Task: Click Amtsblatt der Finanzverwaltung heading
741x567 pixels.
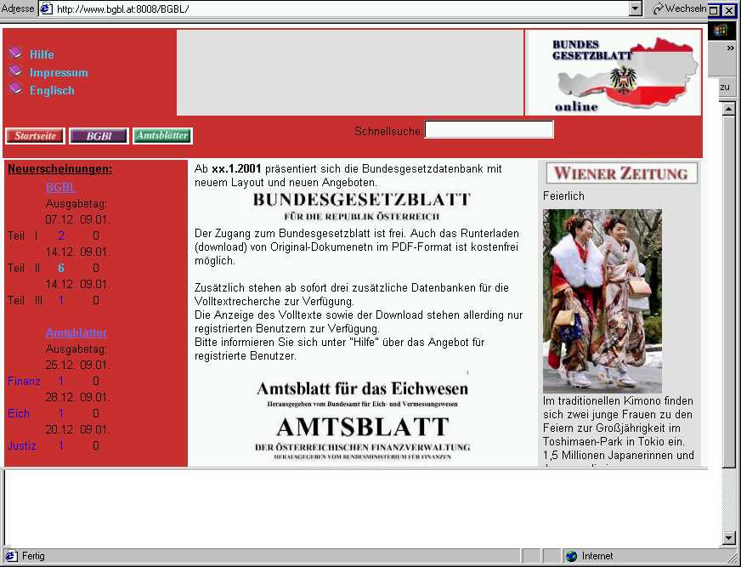Action: 363,437
